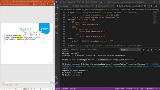
Task: Change language mode MagicPython
Action: click(x=149, y=89)
